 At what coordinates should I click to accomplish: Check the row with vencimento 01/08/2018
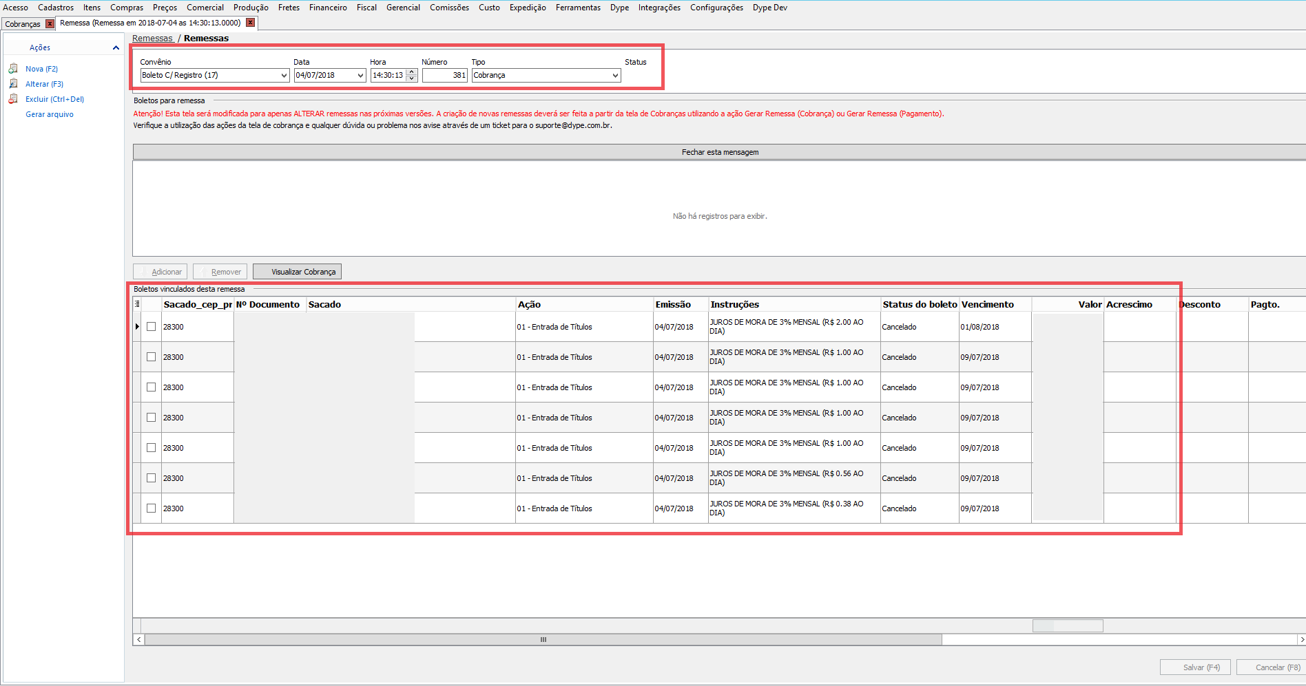[152, 327]
